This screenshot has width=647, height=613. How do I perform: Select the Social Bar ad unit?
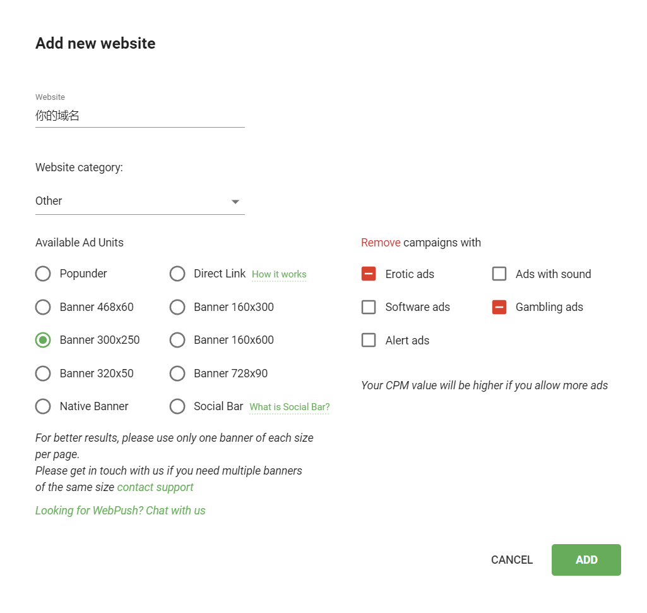tap(177, 406)
